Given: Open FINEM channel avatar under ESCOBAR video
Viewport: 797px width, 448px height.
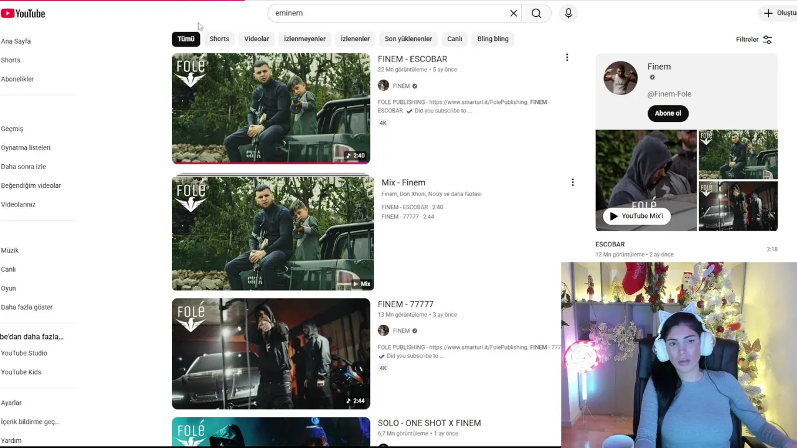Looking at the screenshot, I should 384,86.
